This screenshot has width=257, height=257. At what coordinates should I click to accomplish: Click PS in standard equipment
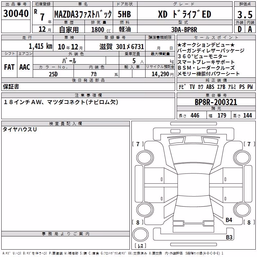(242, 87)
